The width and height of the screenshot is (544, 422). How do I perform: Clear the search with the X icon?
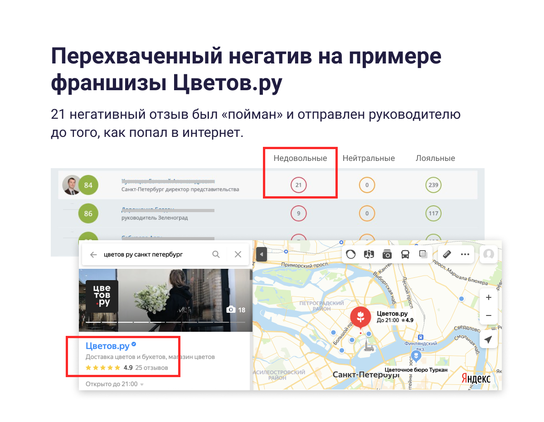pyautogui.click(x=238, y=254)
